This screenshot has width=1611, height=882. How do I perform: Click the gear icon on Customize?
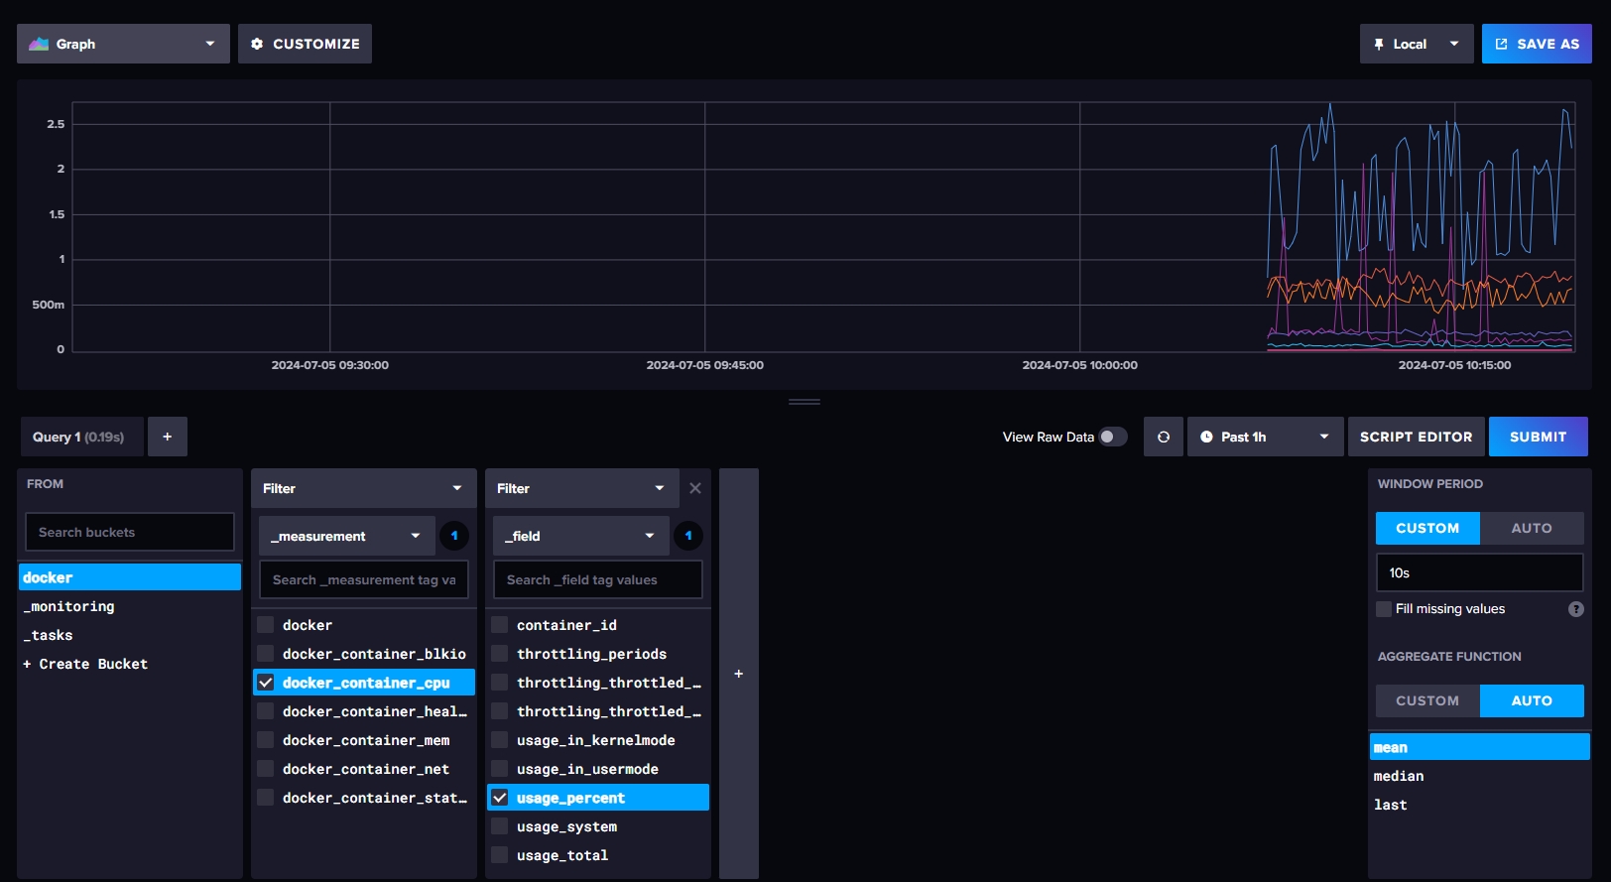pos(257,44)
